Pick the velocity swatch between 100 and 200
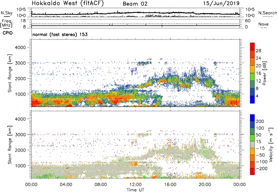 click(252, 124)
